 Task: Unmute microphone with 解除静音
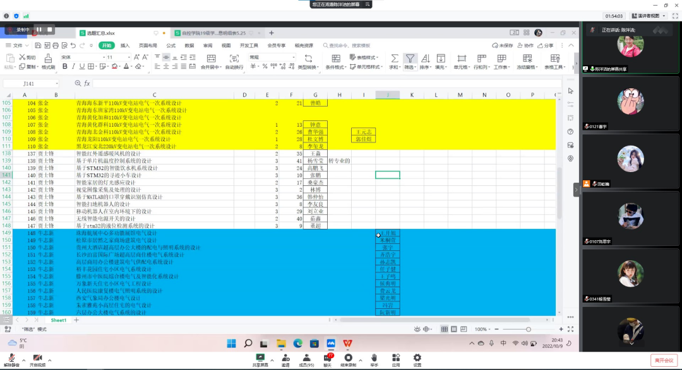click(11, 358)
